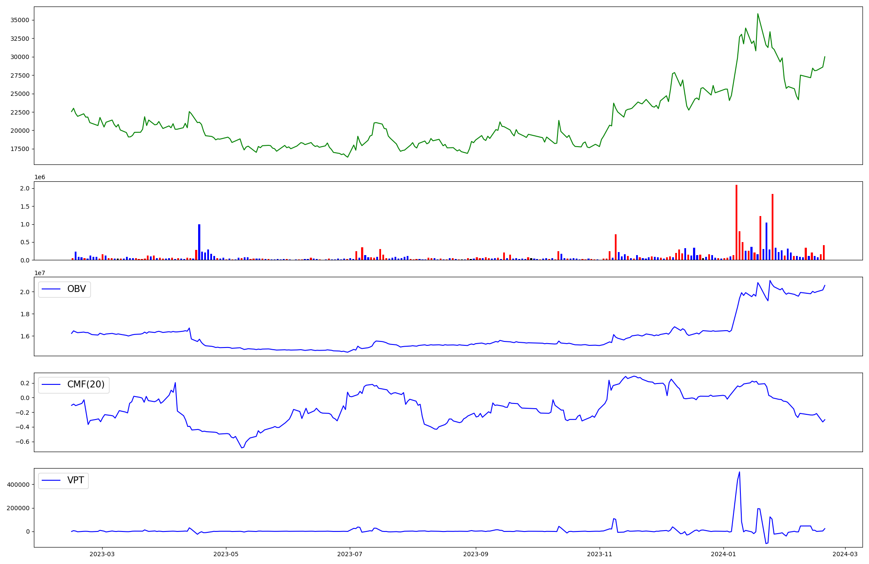Click the tallest spike on VPT line

click(x=740, y=472)
